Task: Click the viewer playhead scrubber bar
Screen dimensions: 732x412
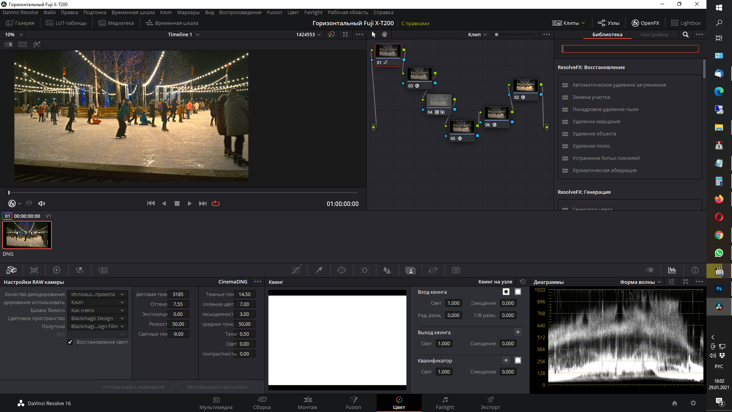Action: (183, 193)
